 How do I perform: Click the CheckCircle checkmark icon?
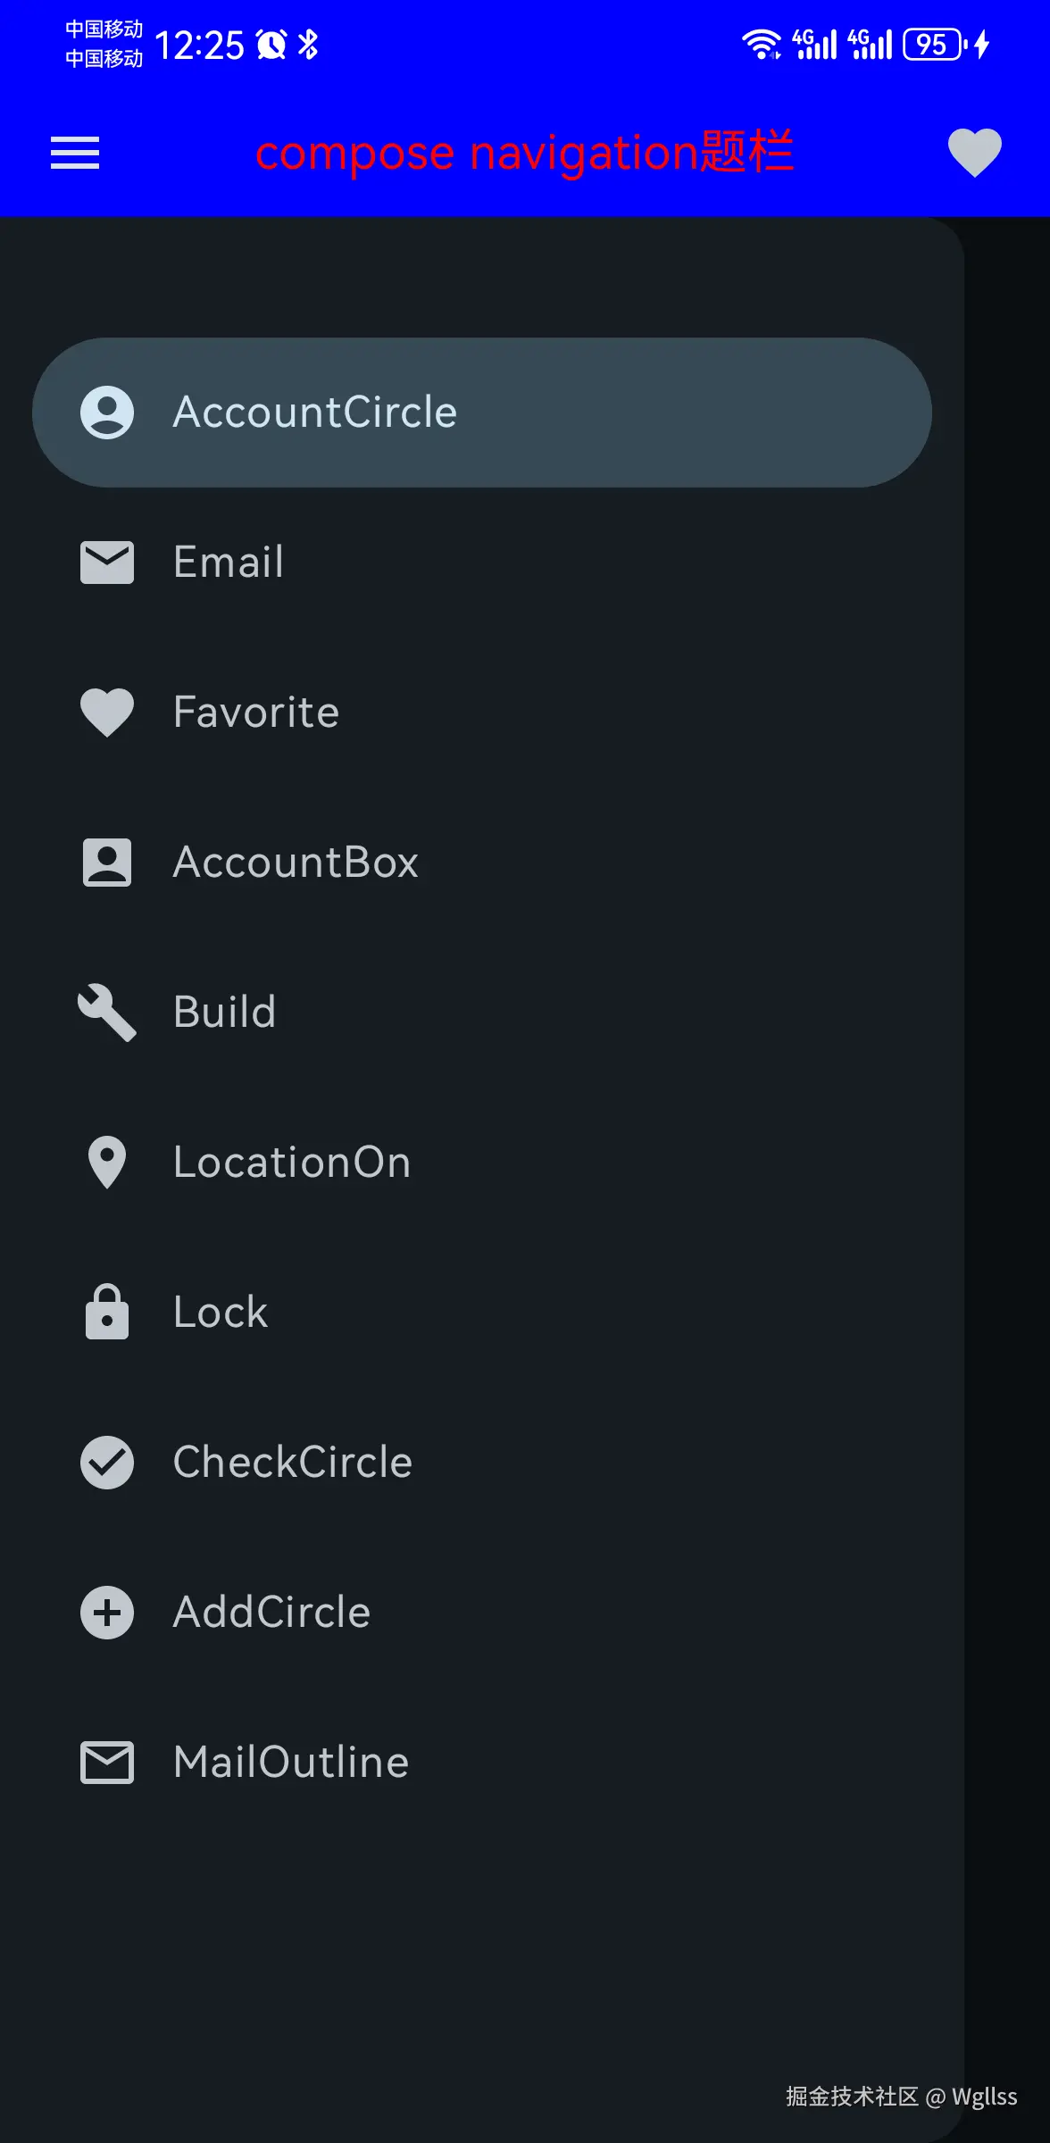coord(107,1463)
